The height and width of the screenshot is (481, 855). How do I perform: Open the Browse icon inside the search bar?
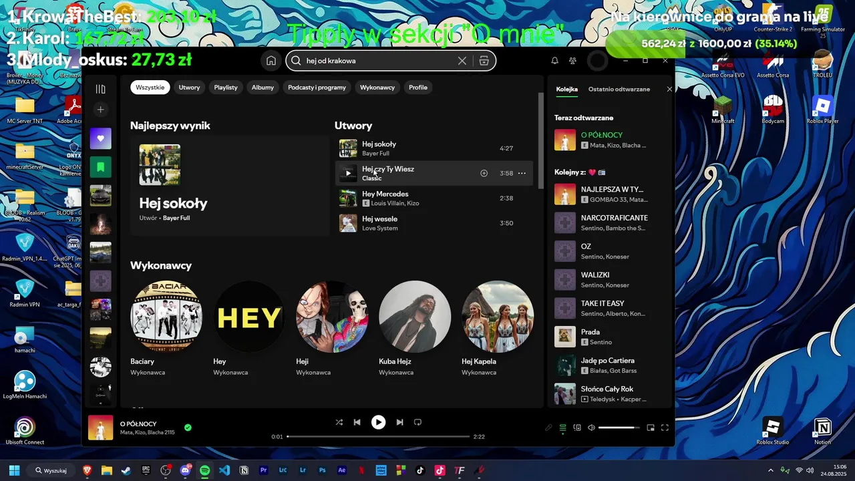[x=484, y=61]
